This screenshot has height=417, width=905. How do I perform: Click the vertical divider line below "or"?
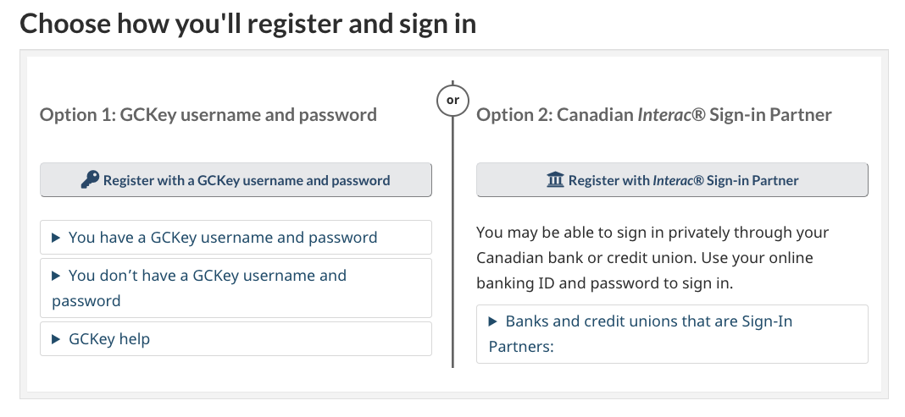[452, 242]
